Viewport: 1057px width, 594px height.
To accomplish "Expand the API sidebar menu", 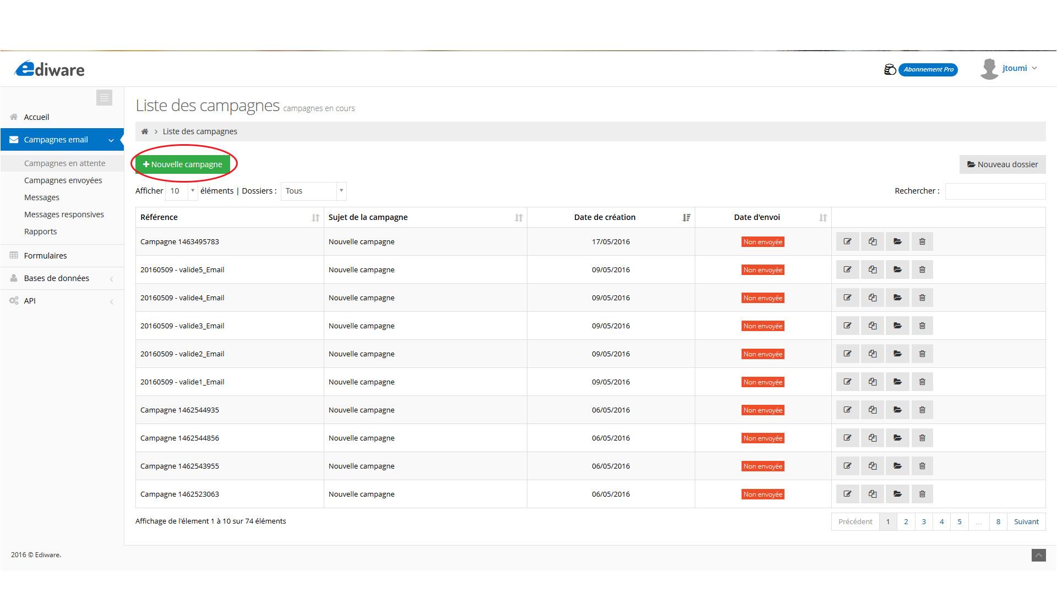I will [x=62, y=301].
